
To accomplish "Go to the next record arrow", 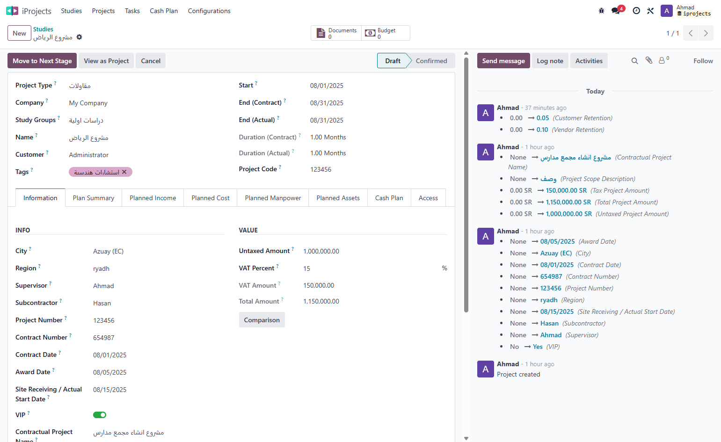I will (706, 33).
